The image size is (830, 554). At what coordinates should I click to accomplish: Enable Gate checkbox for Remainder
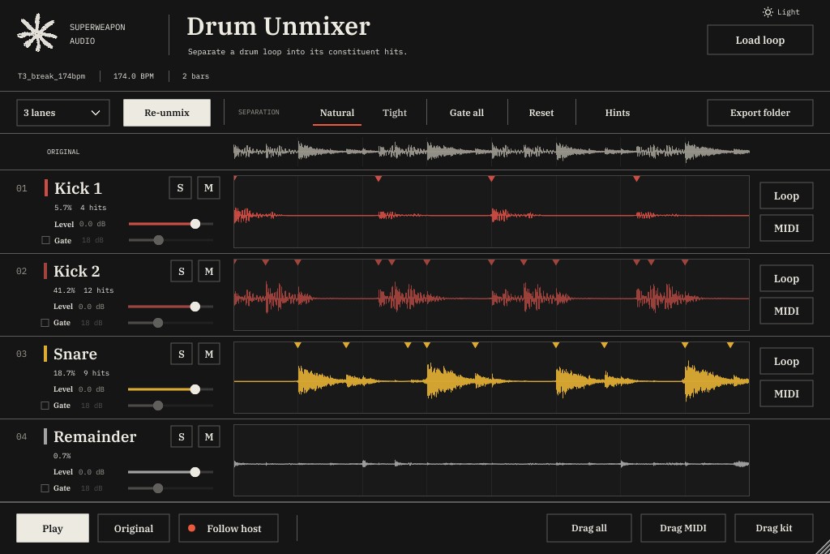tap(45, 488)
